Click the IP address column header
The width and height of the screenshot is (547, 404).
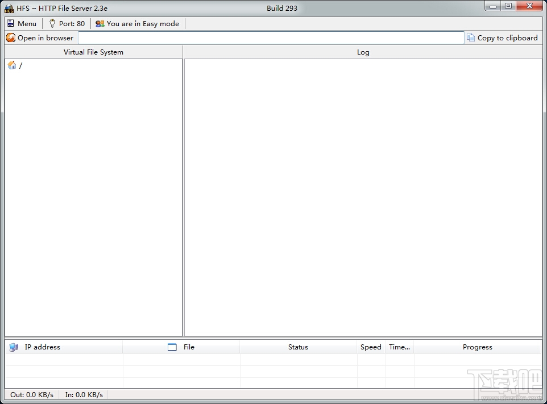coord(64,347)
